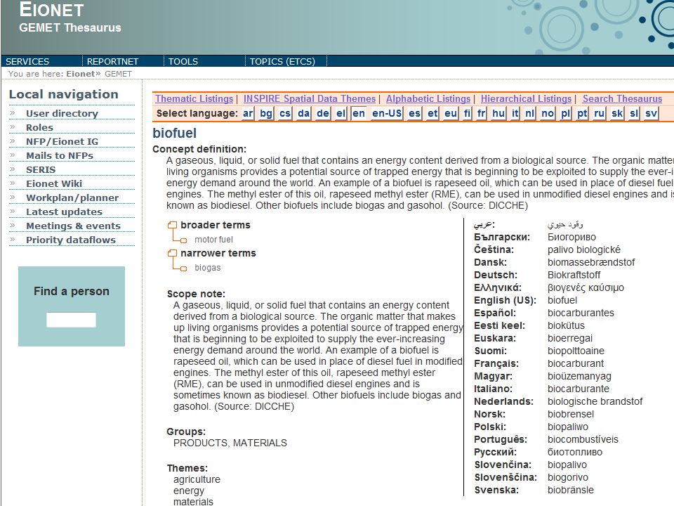The width and height of the screenshot is (674, 506).
Task: Select language ru
Action: 599,114
